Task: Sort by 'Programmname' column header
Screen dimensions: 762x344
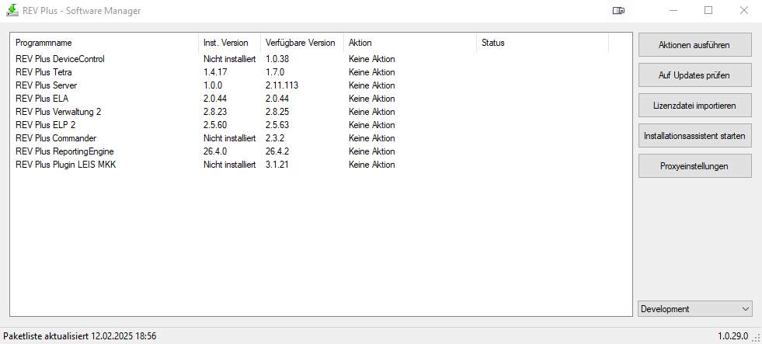Action: click(x=104, y=43)
